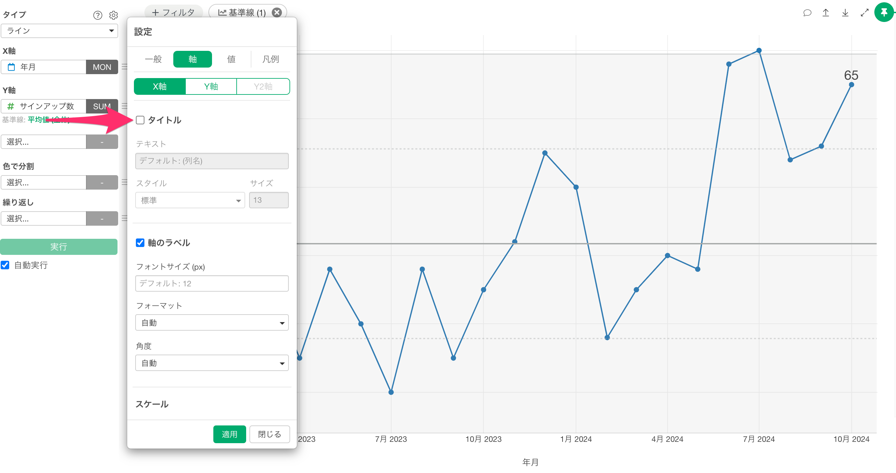Viewport: 896px width, 473px height.
Task: Open the フォーマット dropdown
Action: [212, 323]
